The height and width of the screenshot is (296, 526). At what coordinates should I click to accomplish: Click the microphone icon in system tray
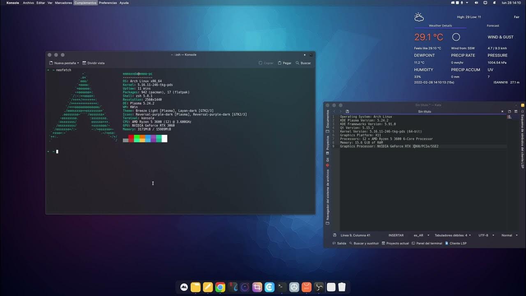coord(461,2)
